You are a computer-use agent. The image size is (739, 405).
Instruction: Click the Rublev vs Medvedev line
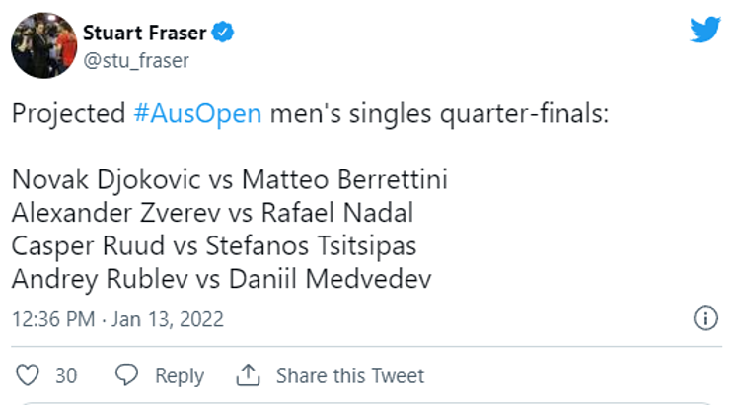tap(222, 279)
